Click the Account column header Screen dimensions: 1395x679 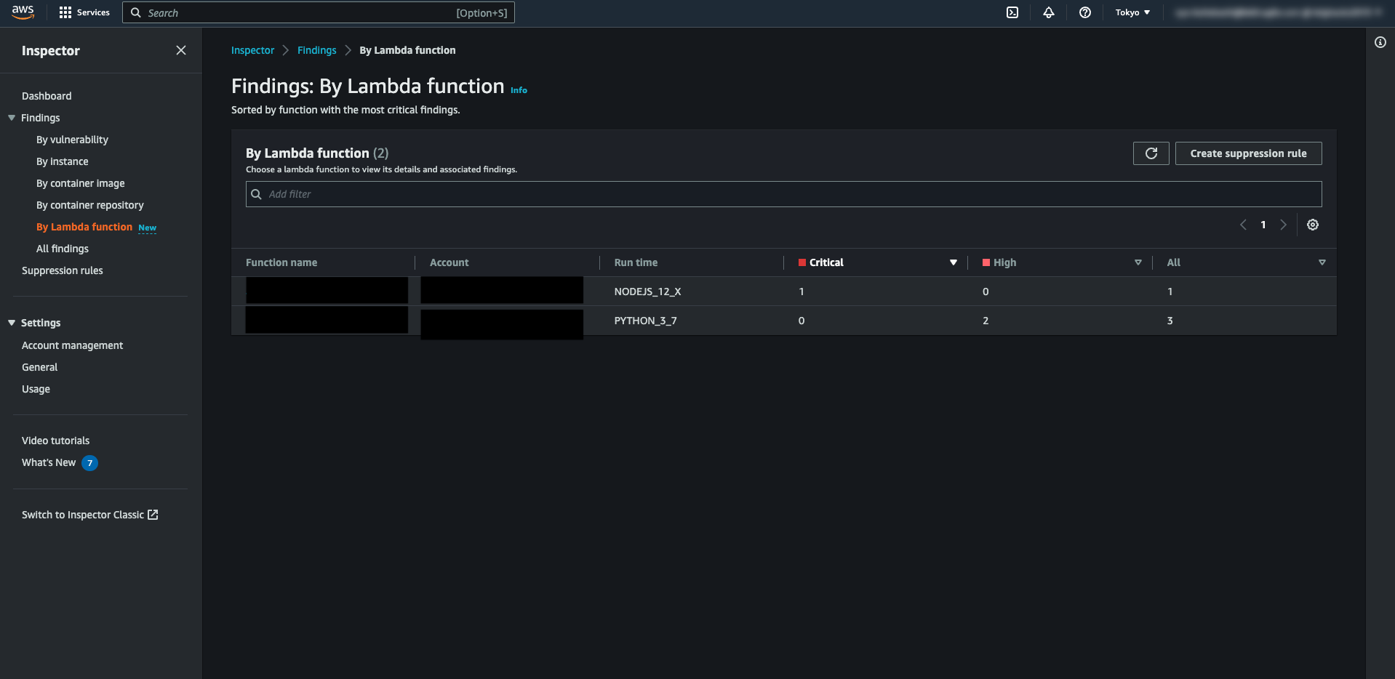tap(449, 262)
